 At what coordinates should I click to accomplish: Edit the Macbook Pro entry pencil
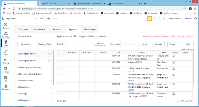tap(63, 69)
